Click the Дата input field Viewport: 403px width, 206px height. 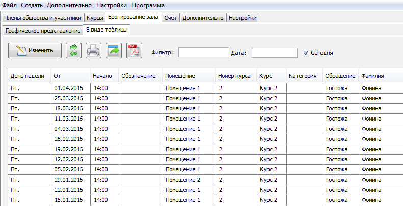[275, 52]
